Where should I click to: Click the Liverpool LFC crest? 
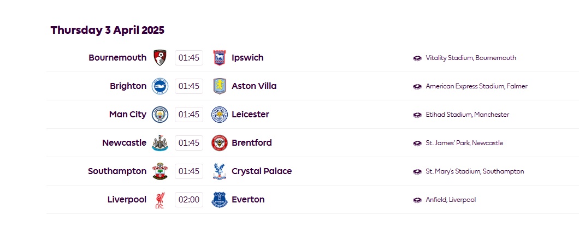tap(160, 200)
